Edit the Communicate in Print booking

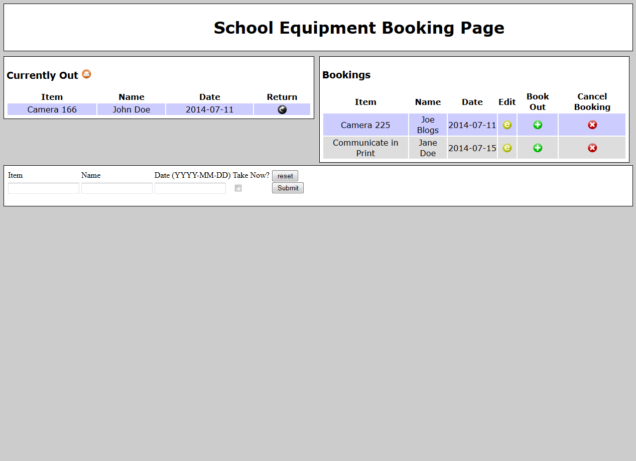tap(507, 148)
